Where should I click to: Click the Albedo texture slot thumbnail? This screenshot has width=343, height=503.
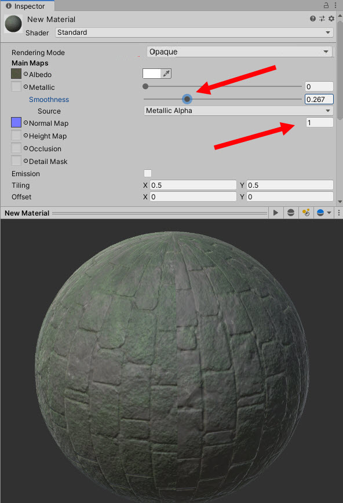pyautogui.click(x=16, y=74)
